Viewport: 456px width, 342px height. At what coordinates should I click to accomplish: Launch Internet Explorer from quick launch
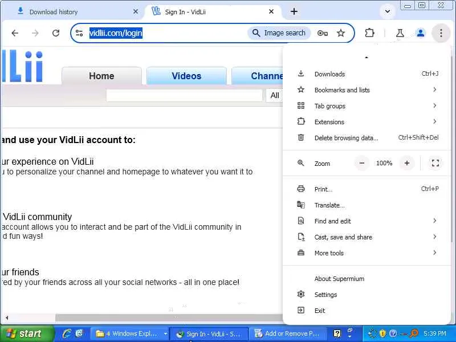(67, 333)
